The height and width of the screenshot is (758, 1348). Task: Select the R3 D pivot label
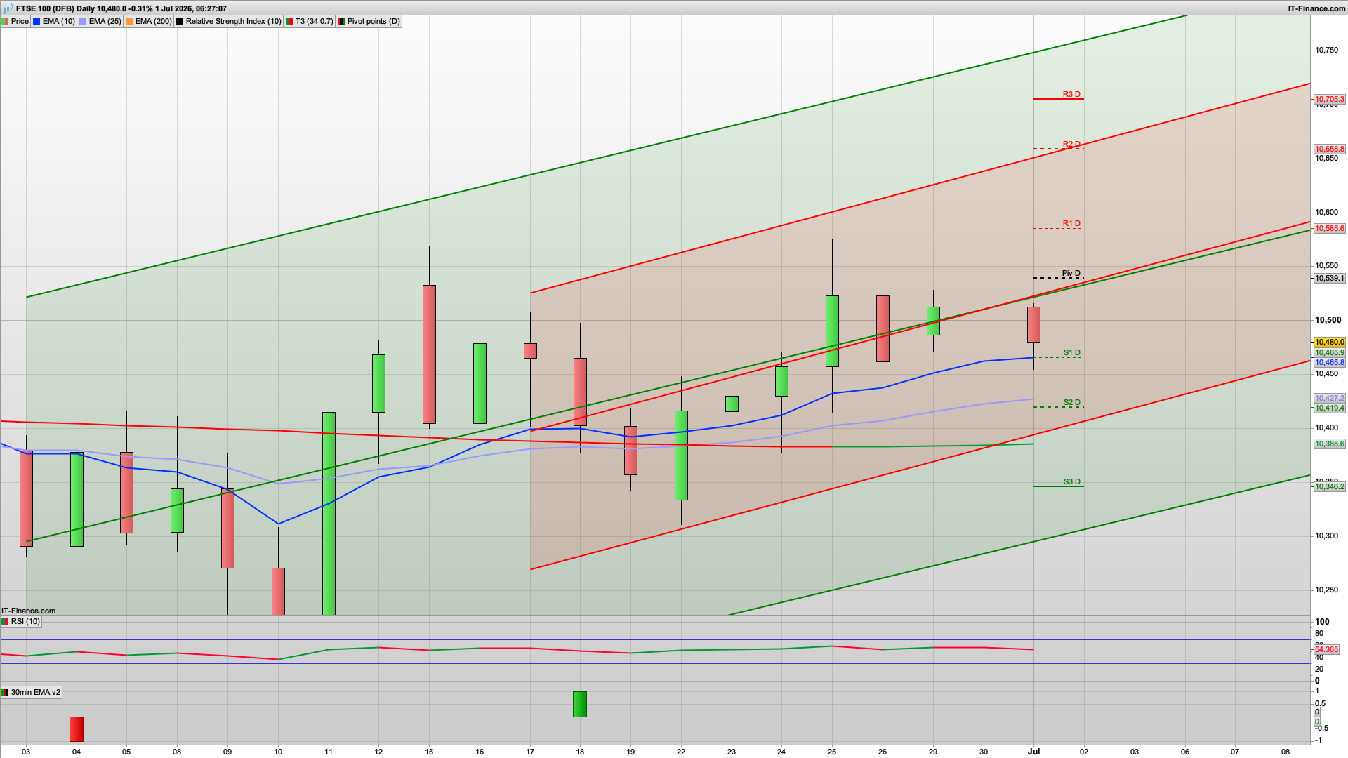tap(1071, 94)
